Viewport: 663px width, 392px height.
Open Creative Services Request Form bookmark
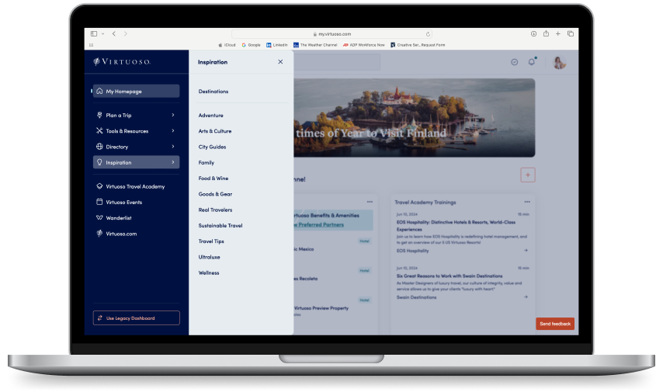(x=418, y=45)
